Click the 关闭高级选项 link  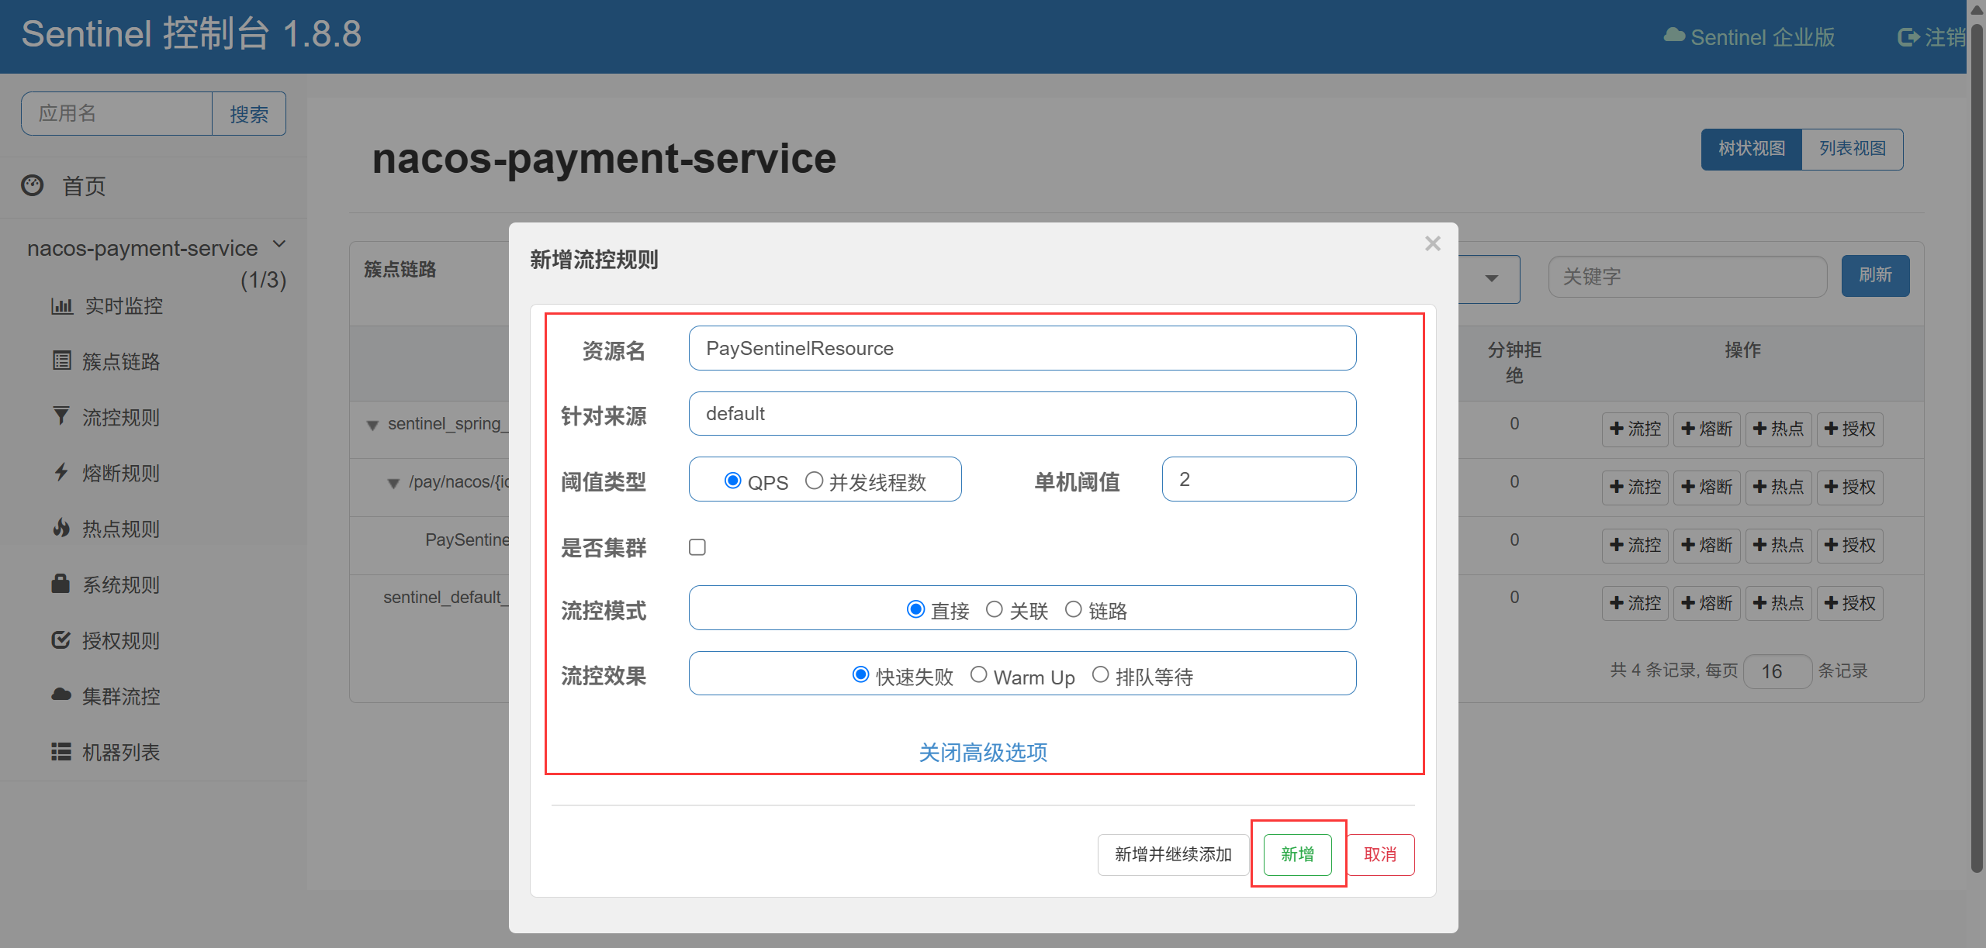point(983,752)
